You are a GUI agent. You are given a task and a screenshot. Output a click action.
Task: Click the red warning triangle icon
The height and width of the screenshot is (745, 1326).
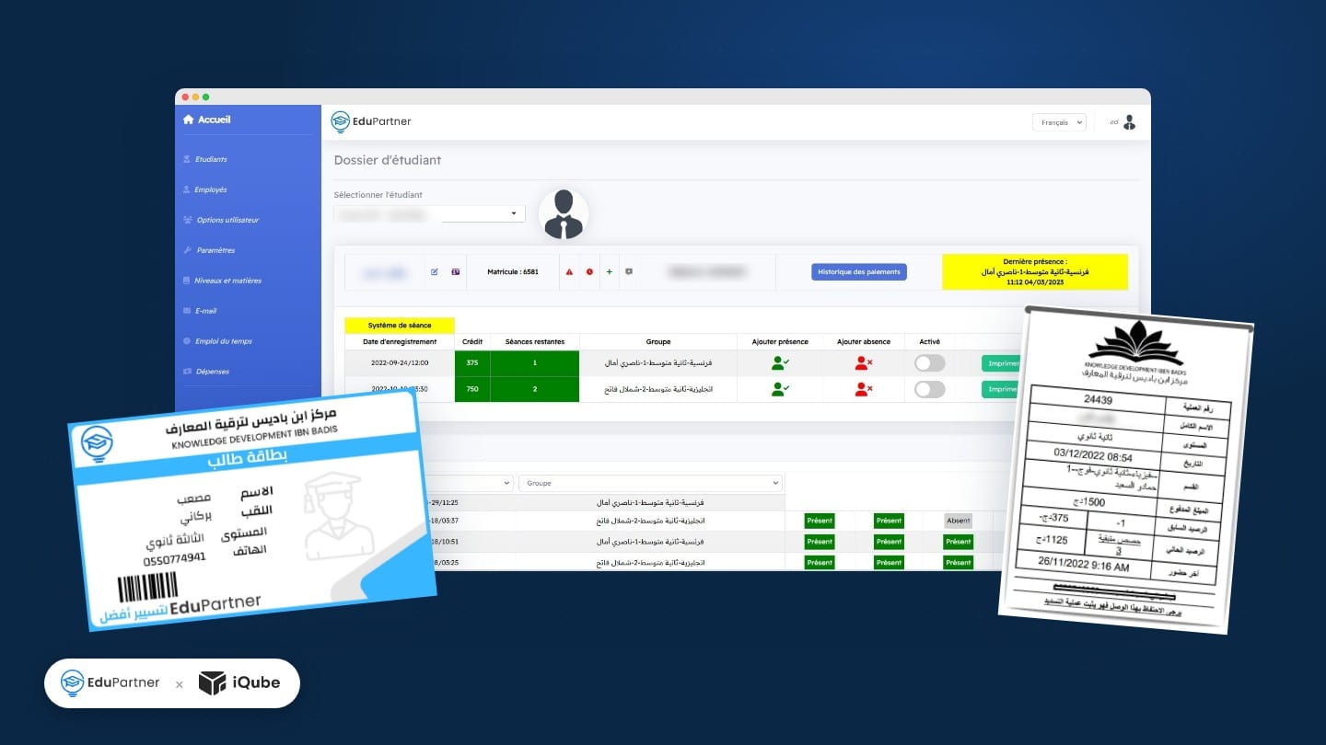[x=569, y=272]
